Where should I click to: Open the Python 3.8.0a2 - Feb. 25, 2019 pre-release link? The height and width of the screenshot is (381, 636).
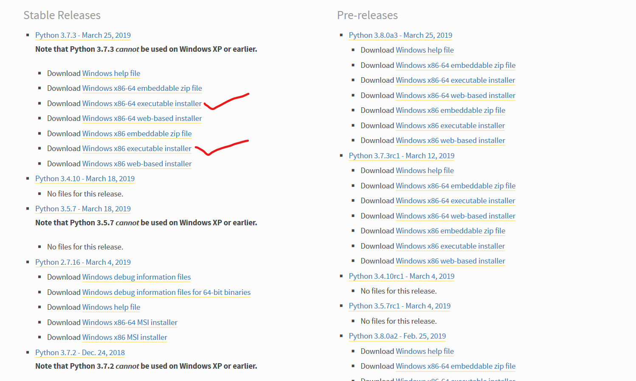(397, 336)
